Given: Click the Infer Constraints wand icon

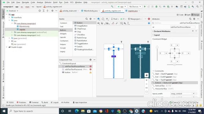Looking at the screenshot, I should pos(117,23).
